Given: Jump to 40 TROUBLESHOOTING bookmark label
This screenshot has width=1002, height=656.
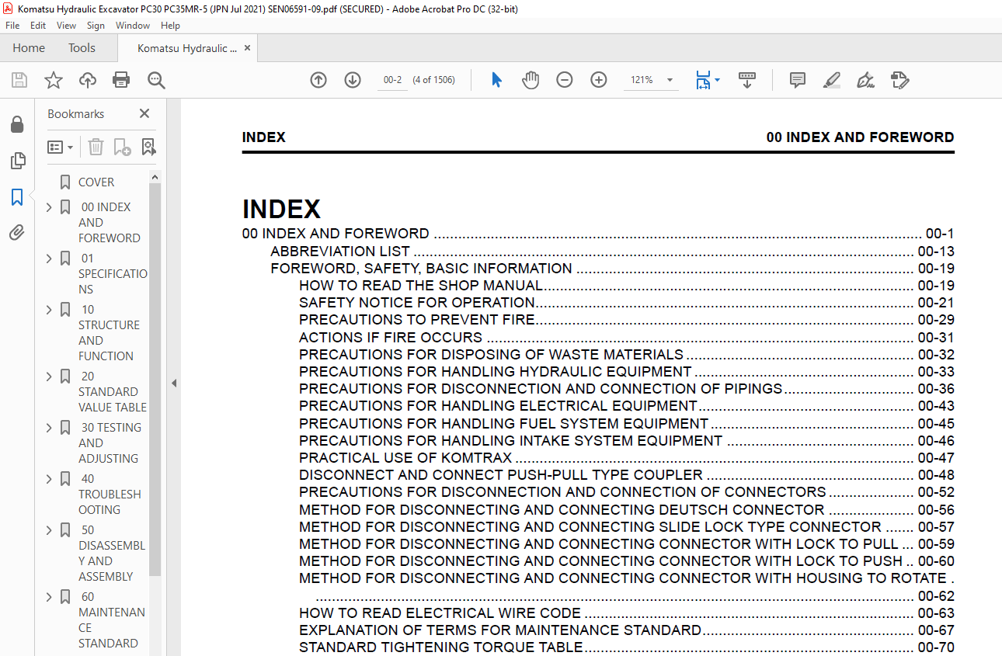Looking at the screenshot, I should (110, 495).
